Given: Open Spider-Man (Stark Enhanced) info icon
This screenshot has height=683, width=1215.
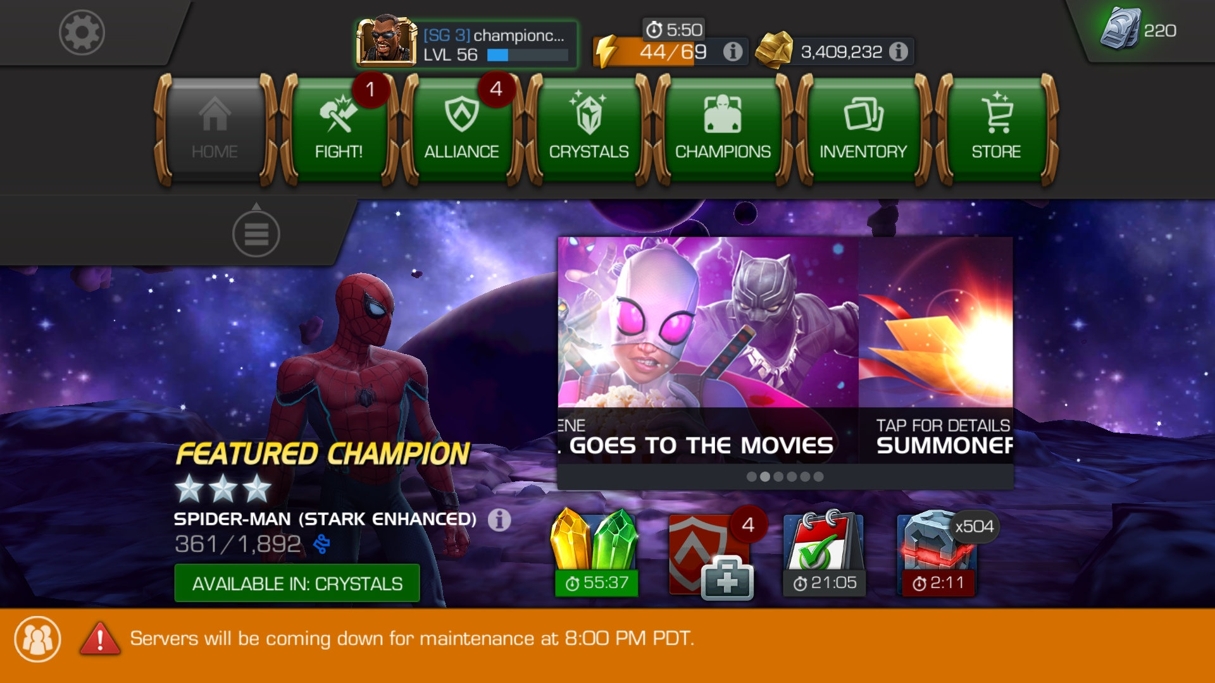Looking at the screenshot, I should [499, 520].
